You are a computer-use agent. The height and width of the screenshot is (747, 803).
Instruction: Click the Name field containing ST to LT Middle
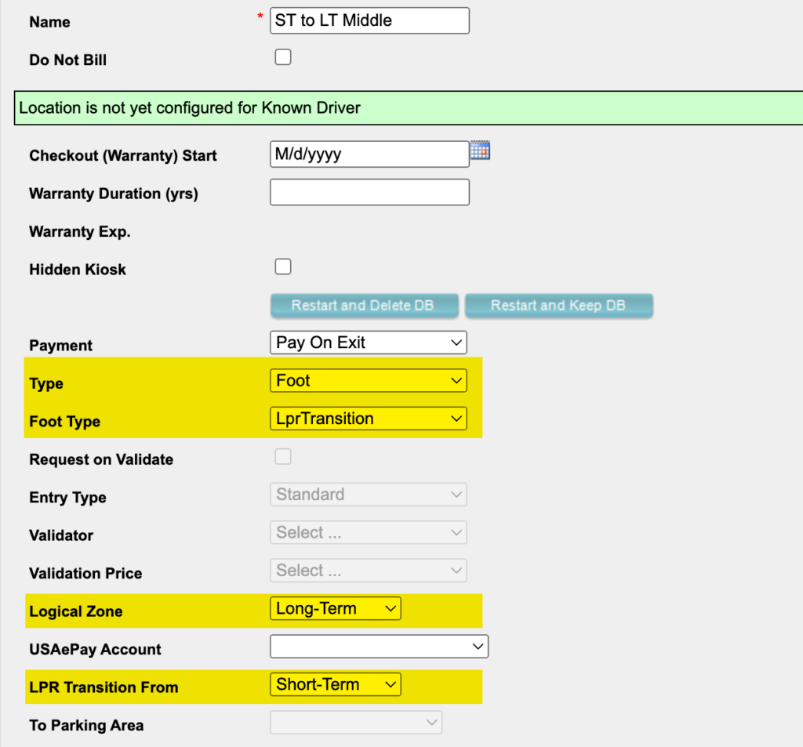click(369, 21)
